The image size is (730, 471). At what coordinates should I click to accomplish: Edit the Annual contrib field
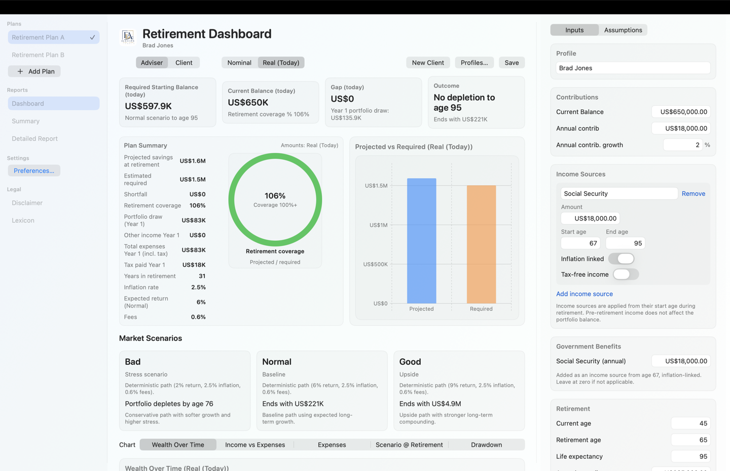point(681,129)
